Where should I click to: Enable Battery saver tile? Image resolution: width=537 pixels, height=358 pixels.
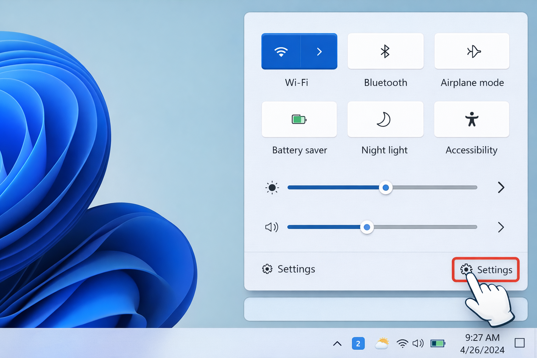(x=299, y=120)
